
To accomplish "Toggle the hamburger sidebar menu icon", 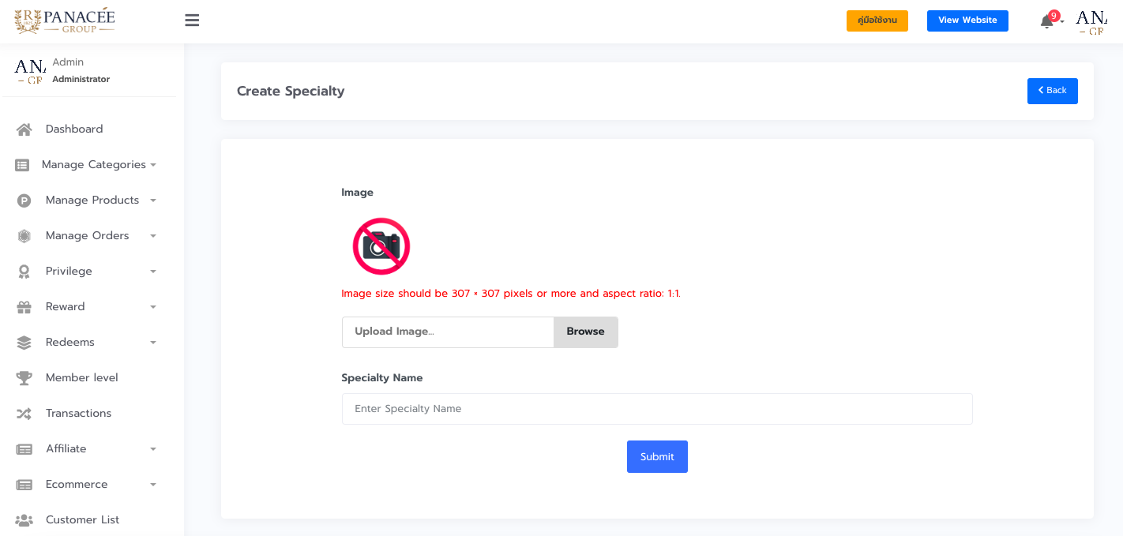I will click(x=192, y=21).
